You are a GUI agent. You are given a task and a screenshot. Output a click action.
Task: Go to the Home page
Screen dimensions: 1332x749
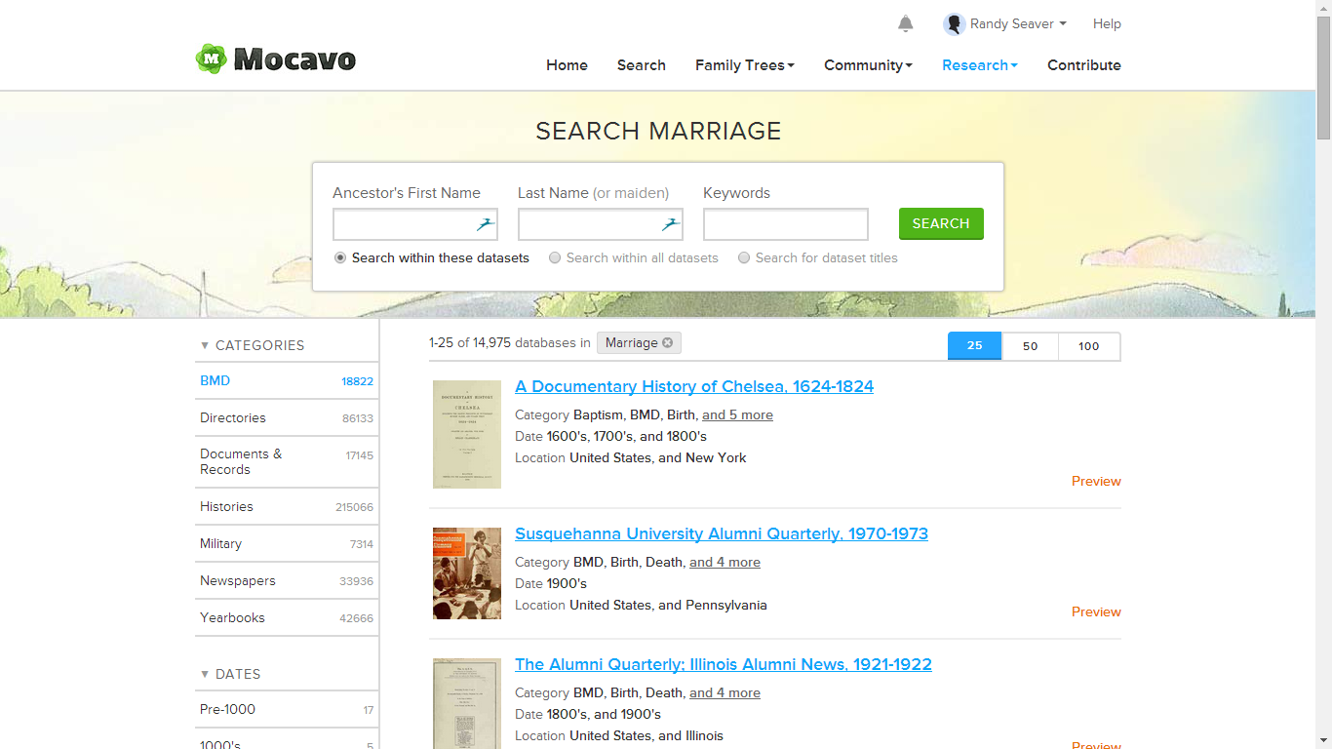point(567,65)
